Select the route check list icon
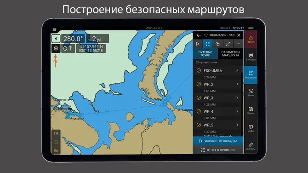308x173 pixels. 208,44
